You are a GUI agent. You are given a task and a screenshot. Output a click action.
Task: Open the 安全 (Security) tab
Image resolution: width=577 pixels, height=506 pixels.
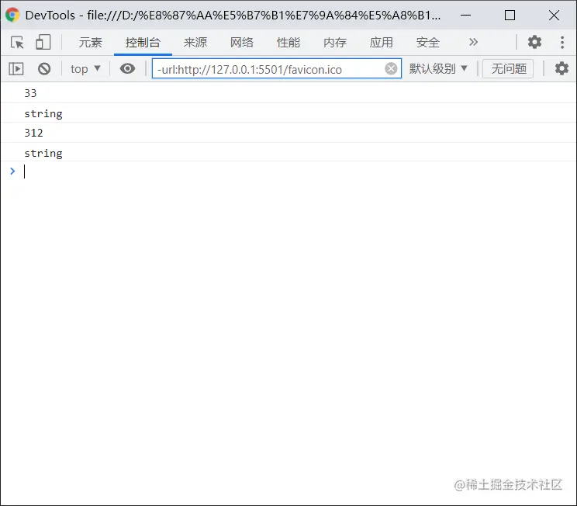(x=428, y=43)
